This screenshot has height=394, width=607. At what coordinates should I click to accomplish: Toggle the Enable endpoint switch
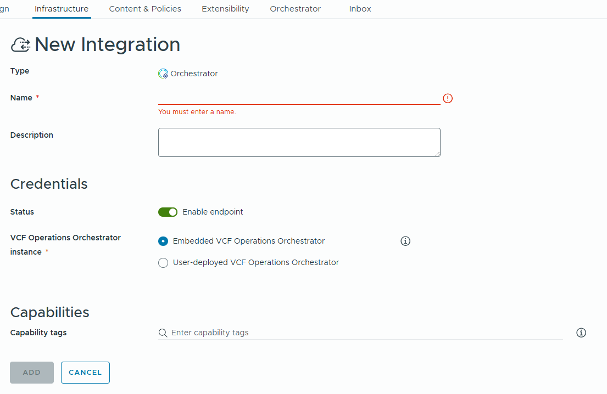point(168,212)
